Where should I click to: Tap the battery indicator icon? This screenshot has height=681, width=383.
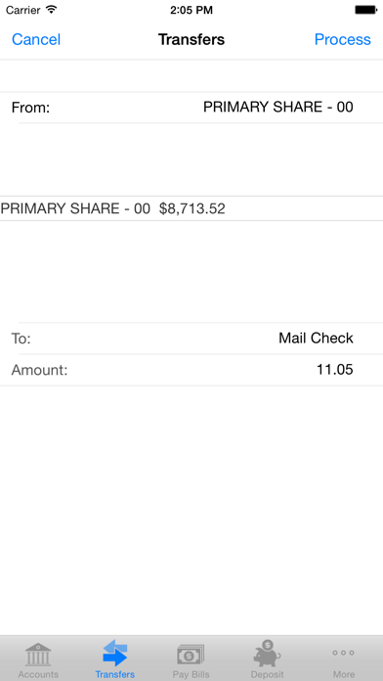pos(365,10)
